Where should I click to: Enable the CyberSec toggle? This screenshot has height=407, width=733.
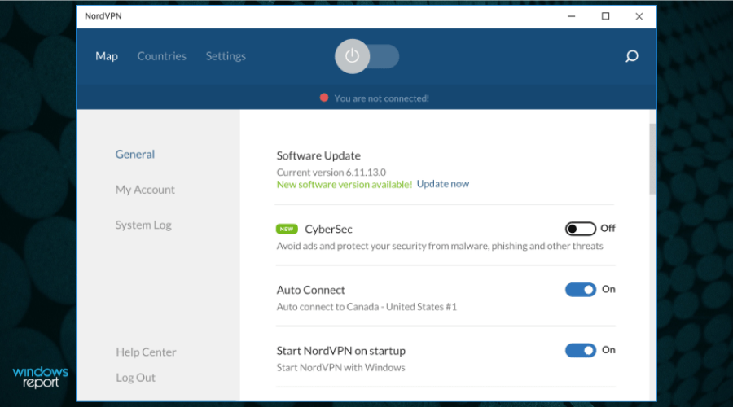[x=581, y=229]
